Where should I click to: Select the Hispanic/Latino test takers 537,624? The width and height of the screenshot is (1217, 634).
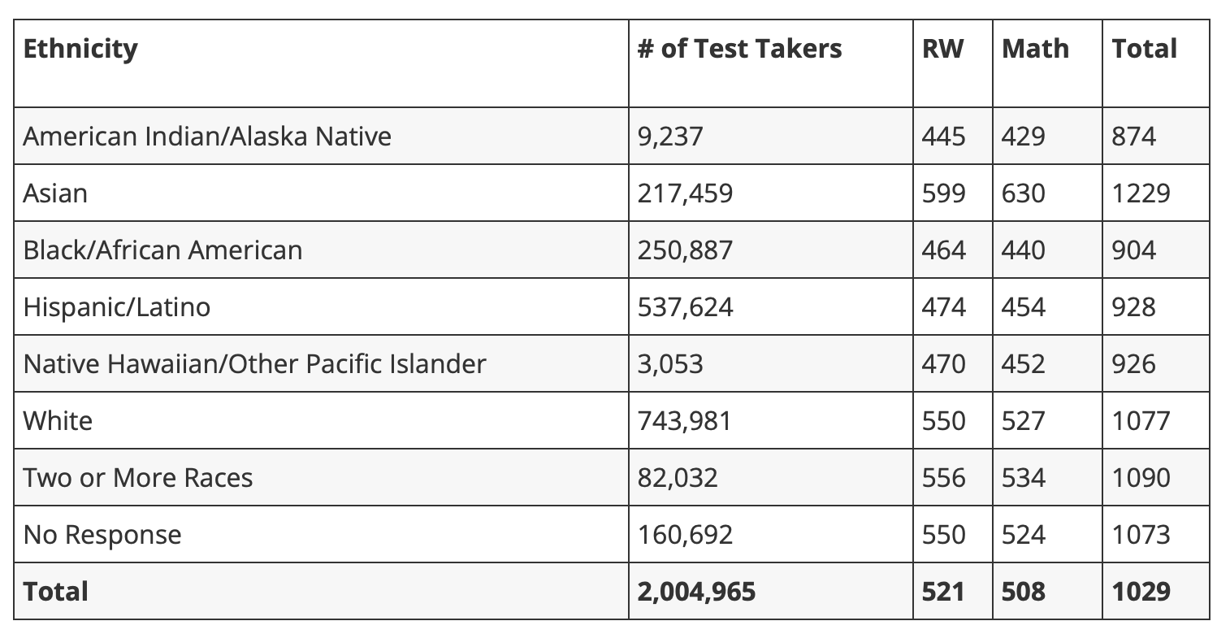[685, 306]
